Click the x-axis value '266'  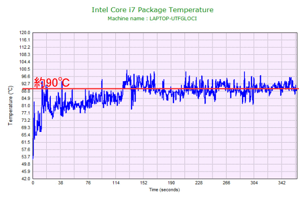tap(226, 183)
